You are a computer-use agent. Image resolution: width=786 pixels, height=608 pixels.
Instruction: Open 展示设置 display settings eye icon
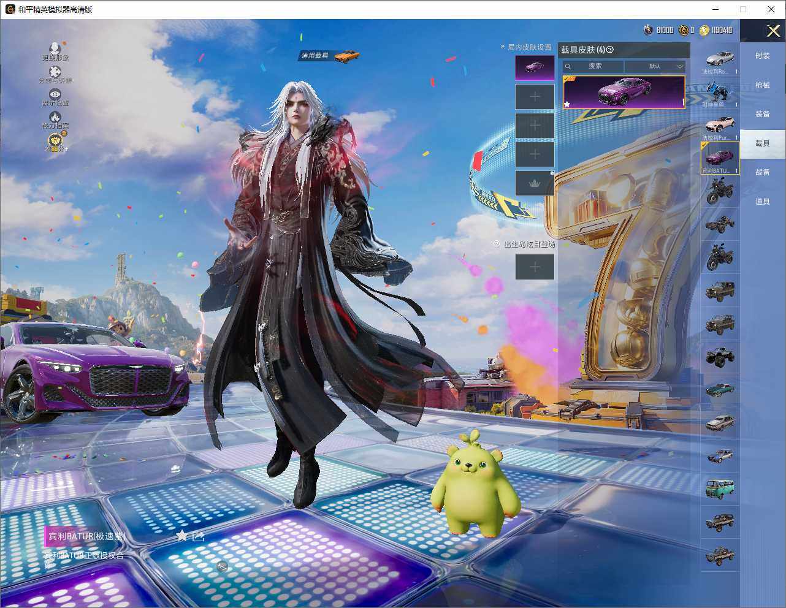[55, 94]
